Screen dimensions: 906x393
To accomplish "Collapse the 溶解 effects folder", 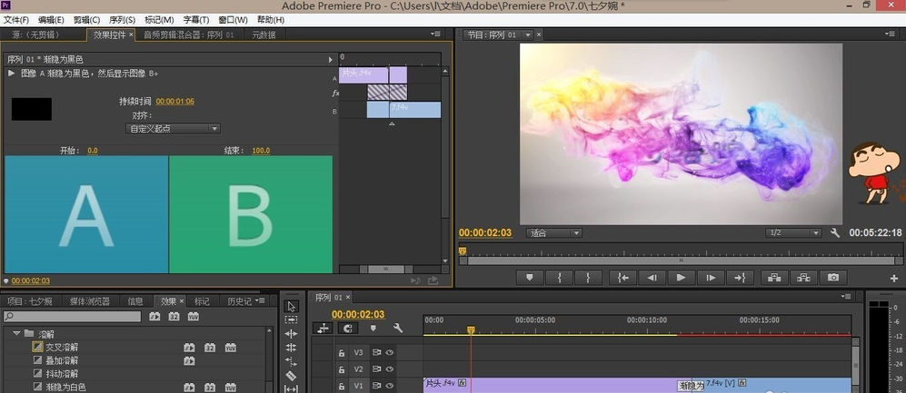I will point(16,334).
